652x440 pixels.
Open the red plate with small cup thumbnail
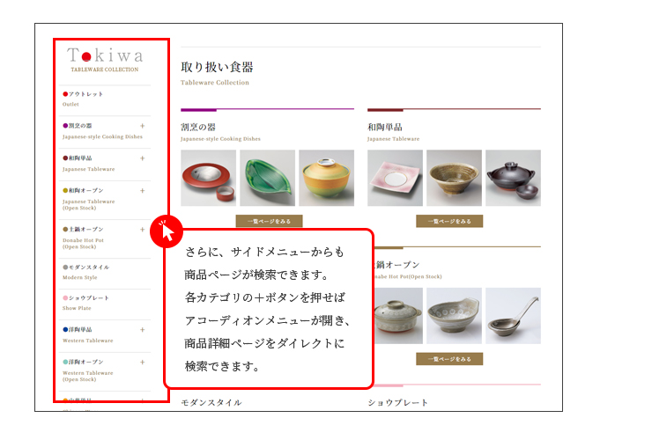pyautogui.click(x=208, y=178)
